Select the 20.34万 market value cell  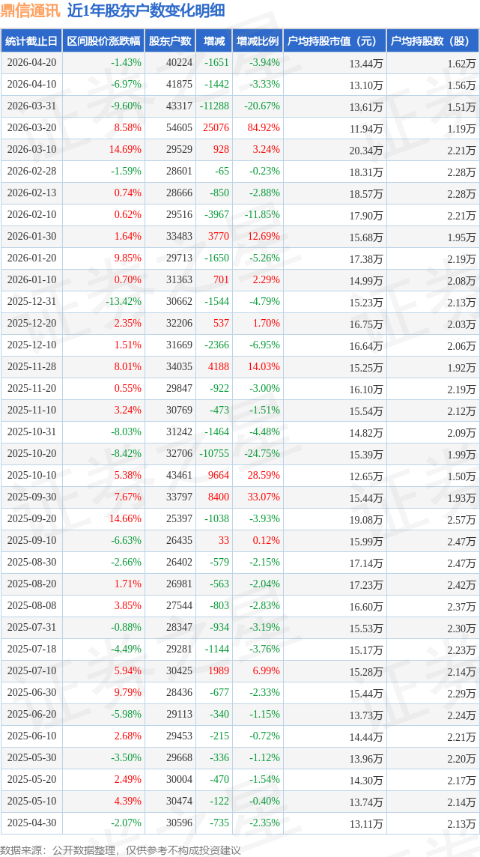(366, 150)
